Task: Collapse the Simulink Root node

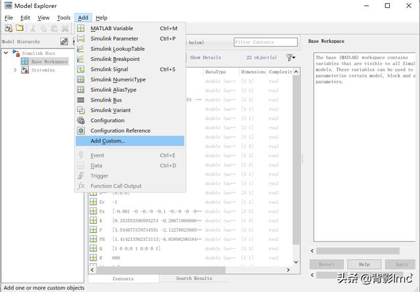Action: click(6, 52)
